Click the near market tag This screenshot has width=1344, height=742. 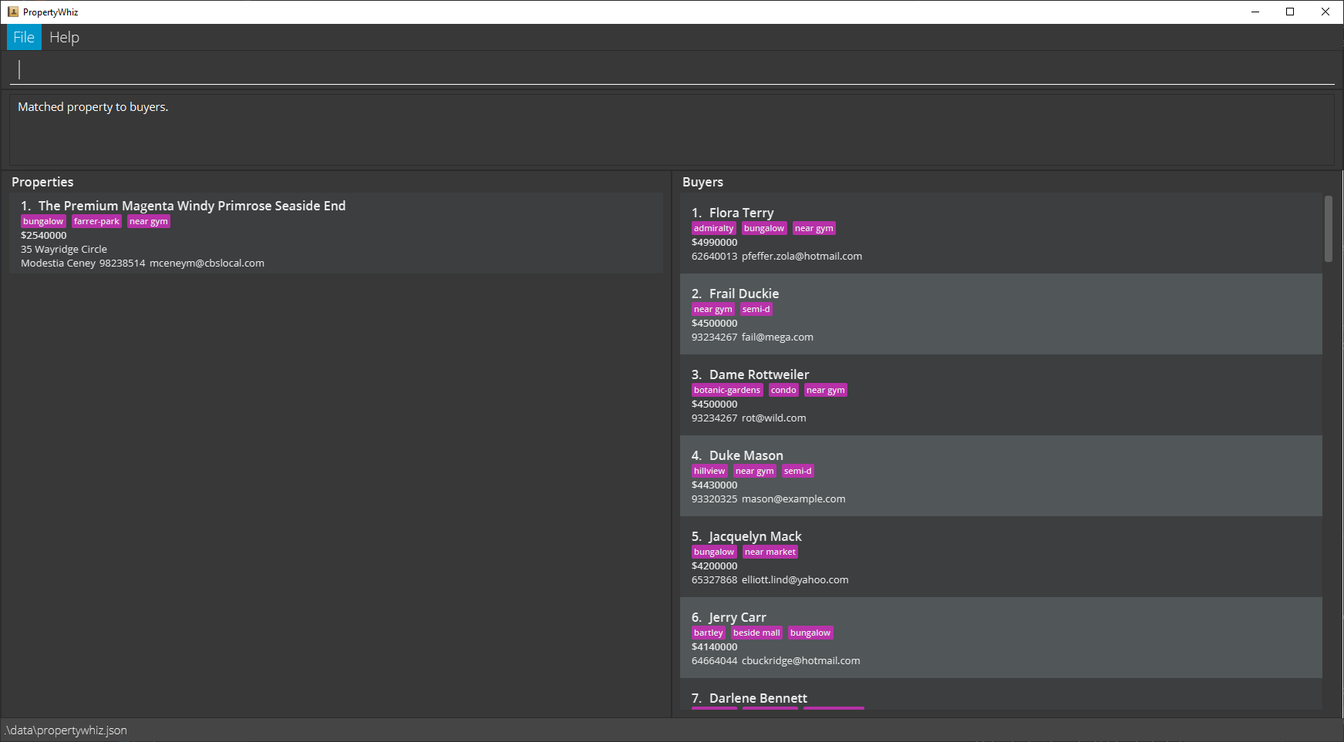click(770, 552)
